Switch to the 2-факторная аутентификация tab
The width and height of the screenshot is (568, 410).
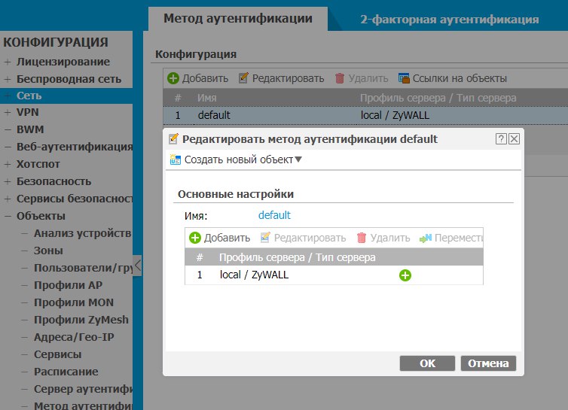click(x=450, y=19)
